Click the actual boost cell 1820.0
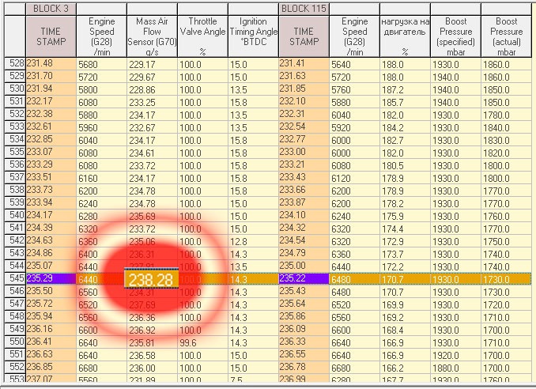 (x=506, y=153)
